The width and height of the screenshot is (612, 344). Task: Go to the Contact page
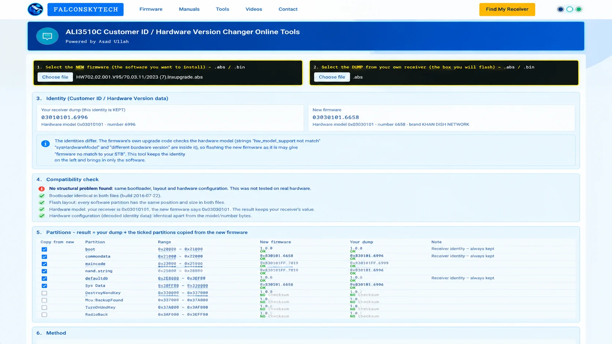288,9
